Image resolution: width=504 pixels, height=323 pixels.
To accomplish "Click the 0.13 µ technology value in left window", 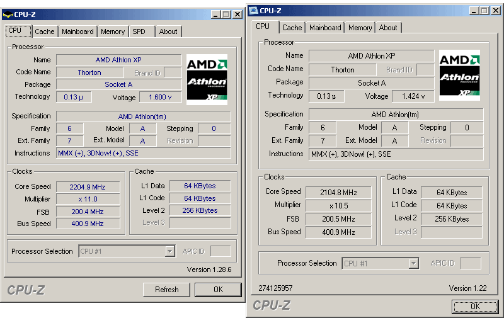I will click(74, 97).
